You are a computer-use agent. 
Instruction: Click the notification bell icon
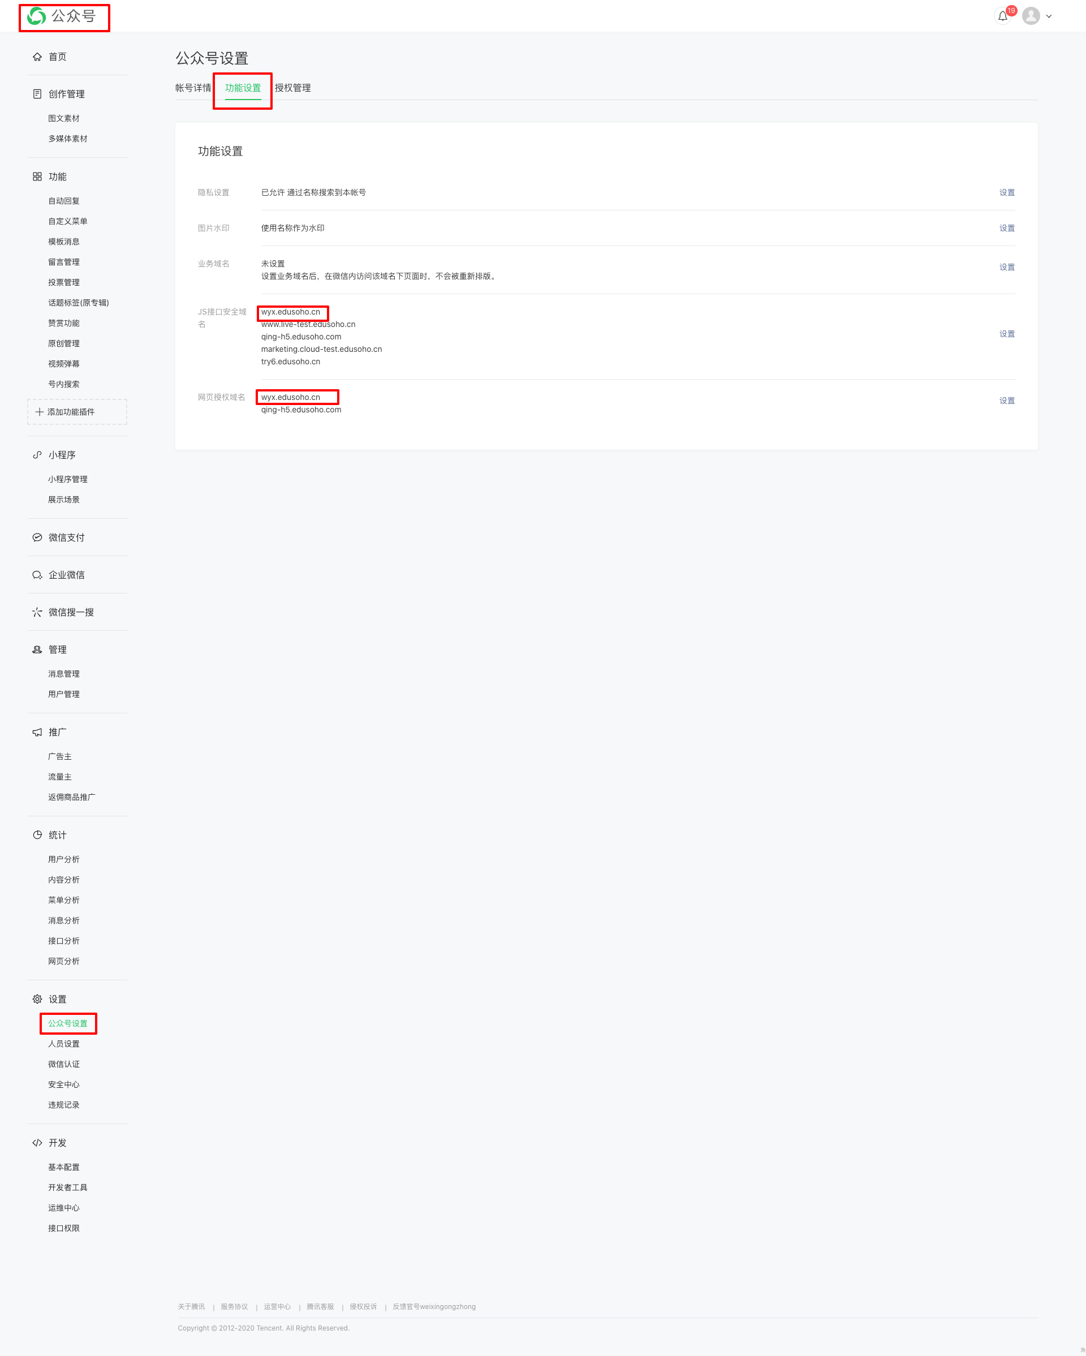(1002, 16)
